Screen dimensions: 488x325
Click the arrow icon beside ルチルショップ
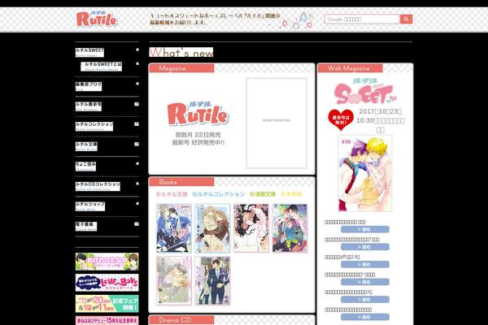(x=137, y=204)
